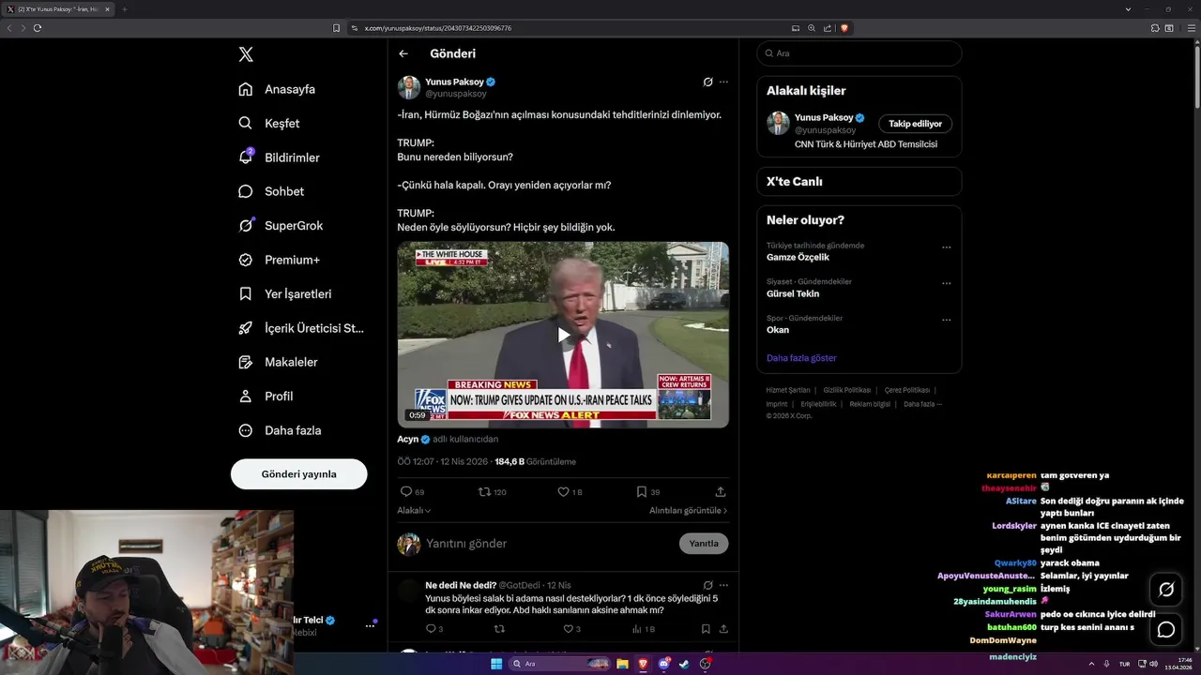Viewport: 1201px width, 675px height.
Task: Open Anasayfa in the sidebar
Action: 277,89
